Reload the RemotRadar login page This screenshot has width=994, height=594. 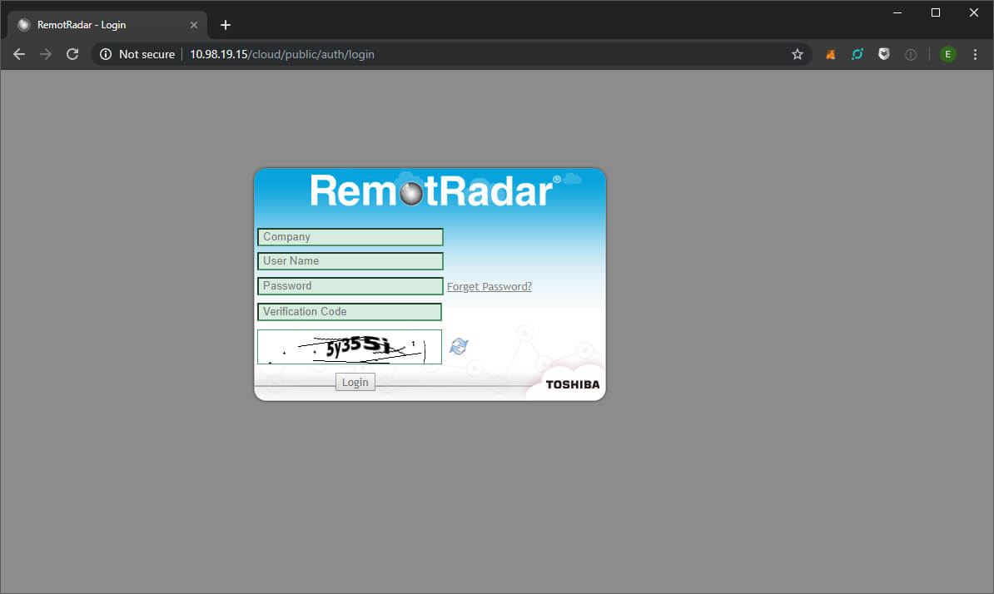pyautogui.click(x=72, y=53)
